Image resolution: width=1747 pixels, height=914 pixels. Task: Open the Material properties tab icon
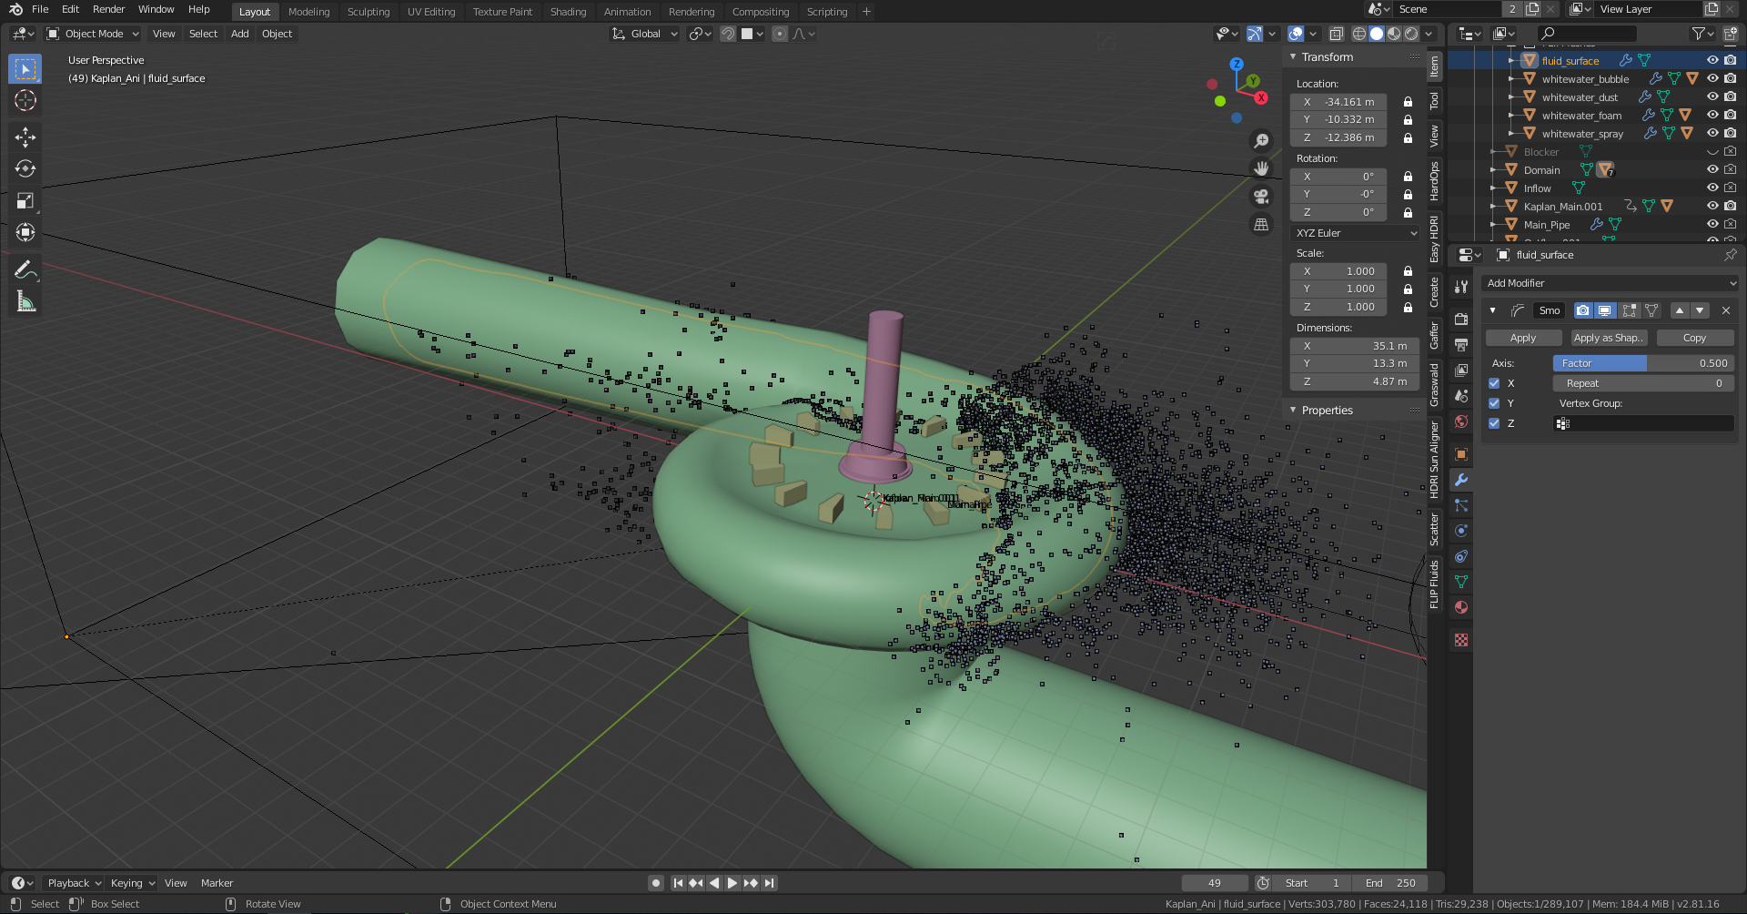[1461, 607]
